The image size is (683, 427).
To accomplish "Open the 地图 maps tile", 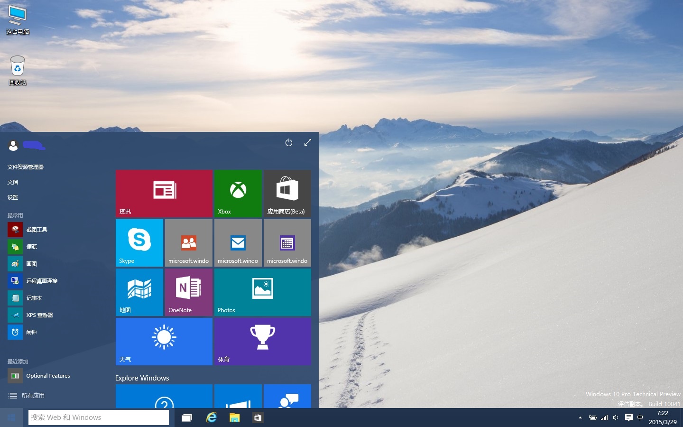I will point(139,292).
